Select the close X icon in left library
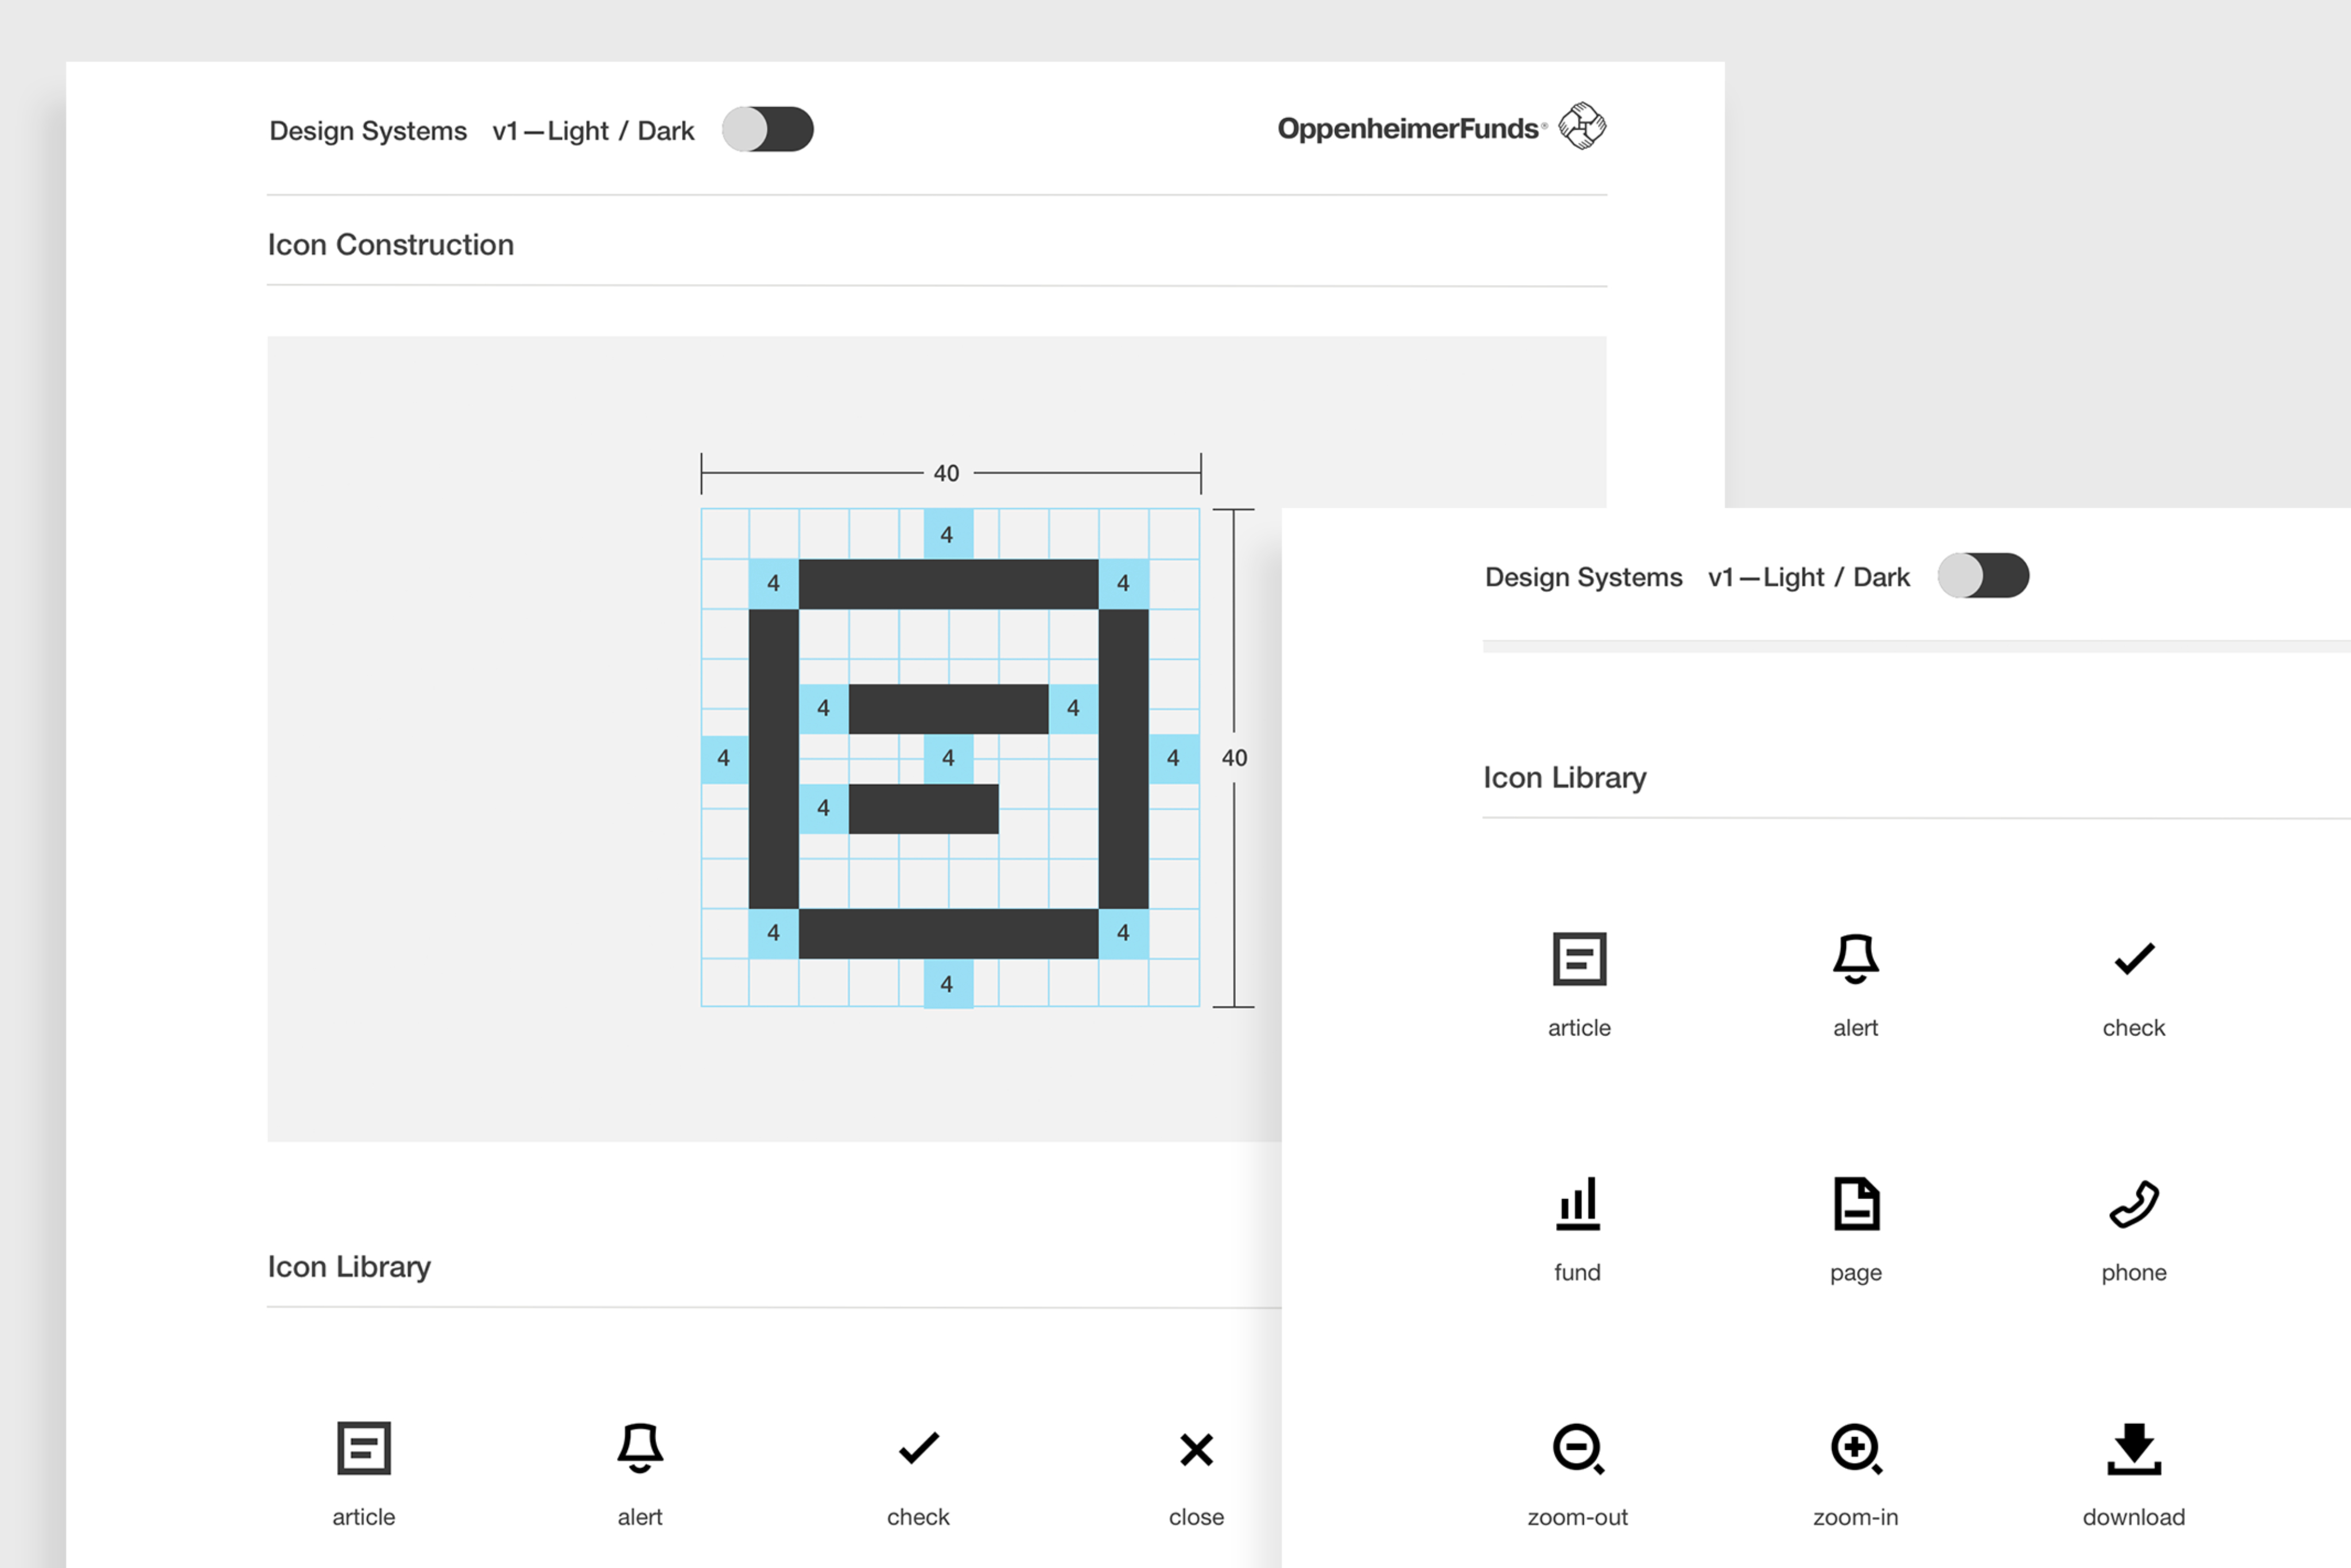This screenshot has height=1568, width=2351. pos(1196,1449)
